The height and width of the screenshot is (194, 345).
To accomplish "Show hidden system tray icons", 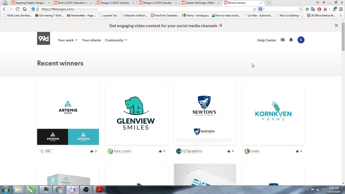I will click(308, 190).
